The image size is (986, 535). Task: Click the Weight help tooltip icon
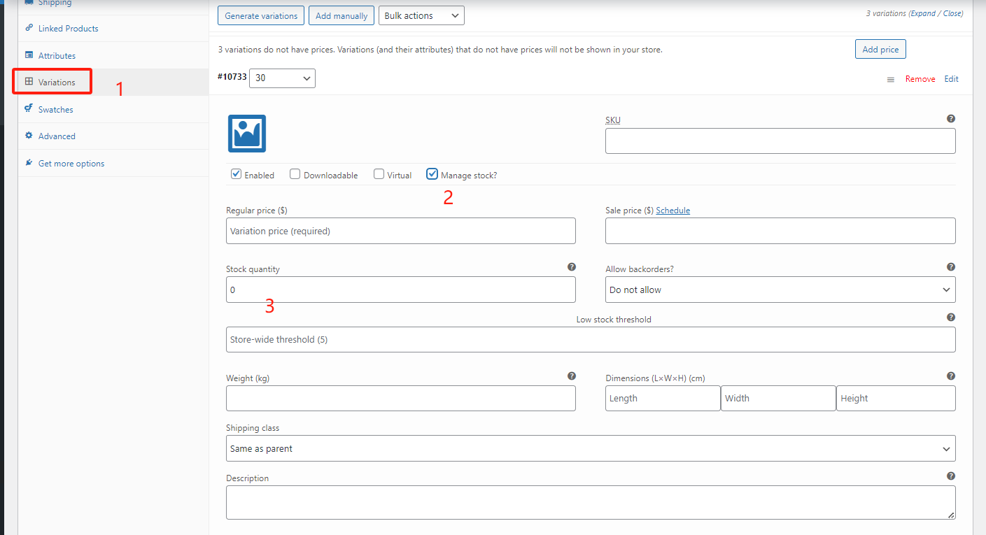click(x=572, y=376)
